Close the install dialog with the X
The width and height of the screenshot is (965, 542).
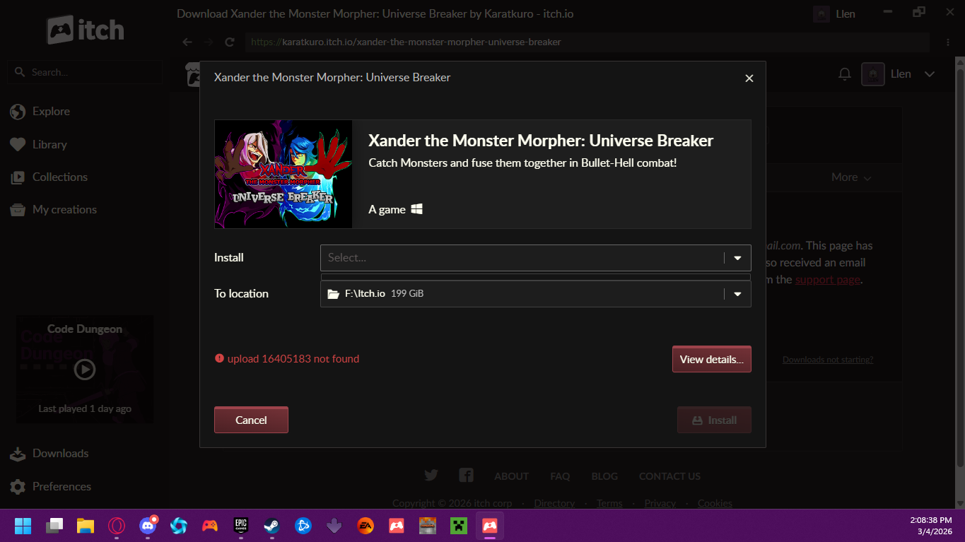coord(749,78)
